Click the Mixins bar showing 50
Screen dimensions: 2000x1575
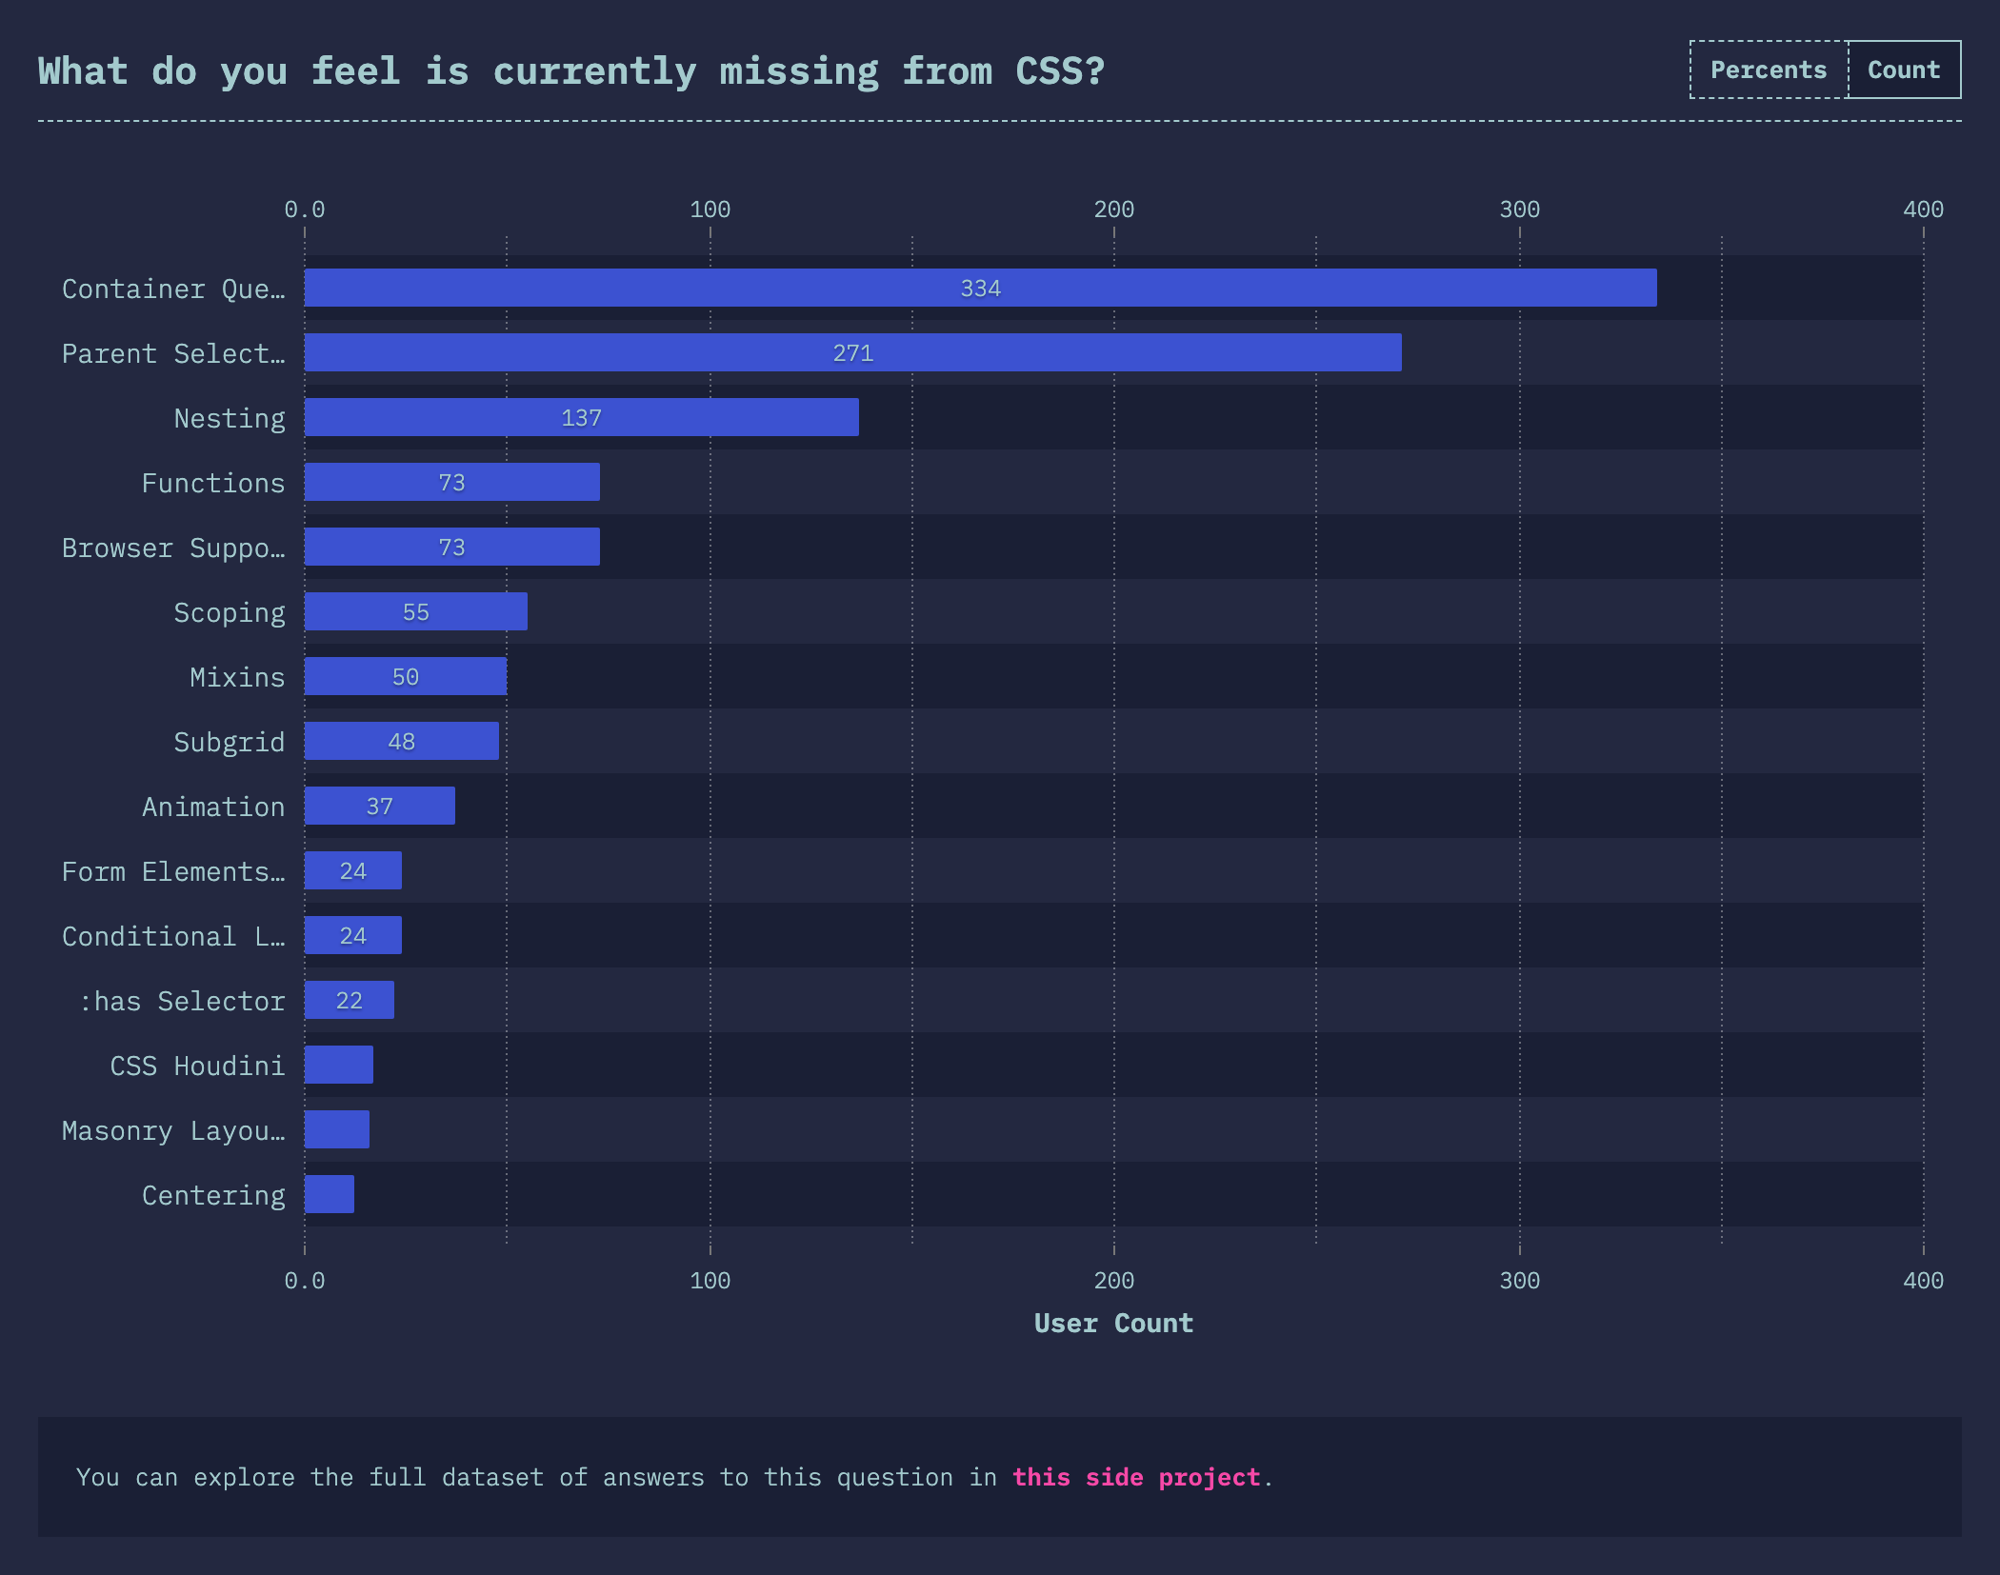click(404, 676)
